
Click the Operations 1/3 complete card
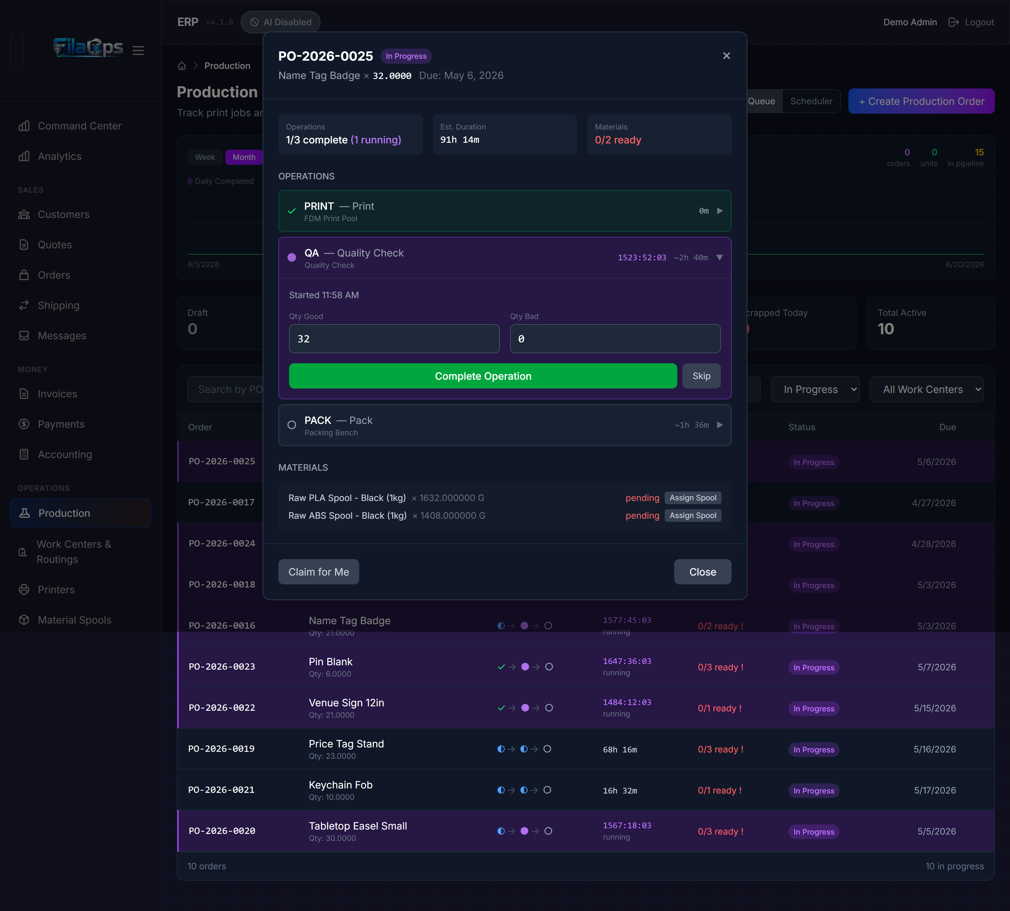tap(350, 135)
